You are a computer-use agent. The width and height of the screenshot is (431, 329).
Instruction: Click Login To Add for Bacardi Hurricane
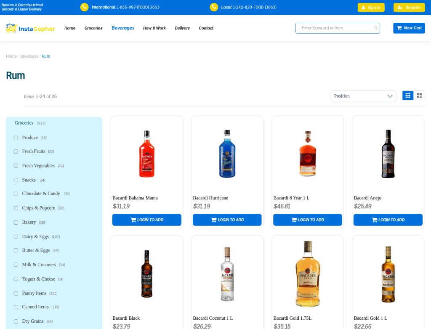pos(227,220)
